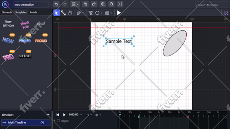The width and height of the screenshot is (230, 129).
Task: Open the shapes library dropdown arrow
Action: pyautogui.click(x=111, y=13)
